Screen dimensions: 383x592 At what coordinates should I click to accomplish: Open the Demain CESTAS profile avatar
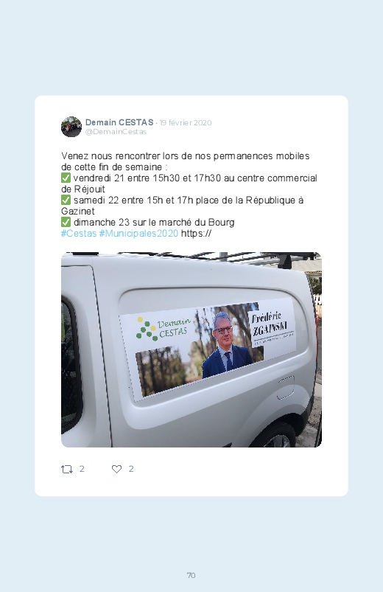[71, 127]
